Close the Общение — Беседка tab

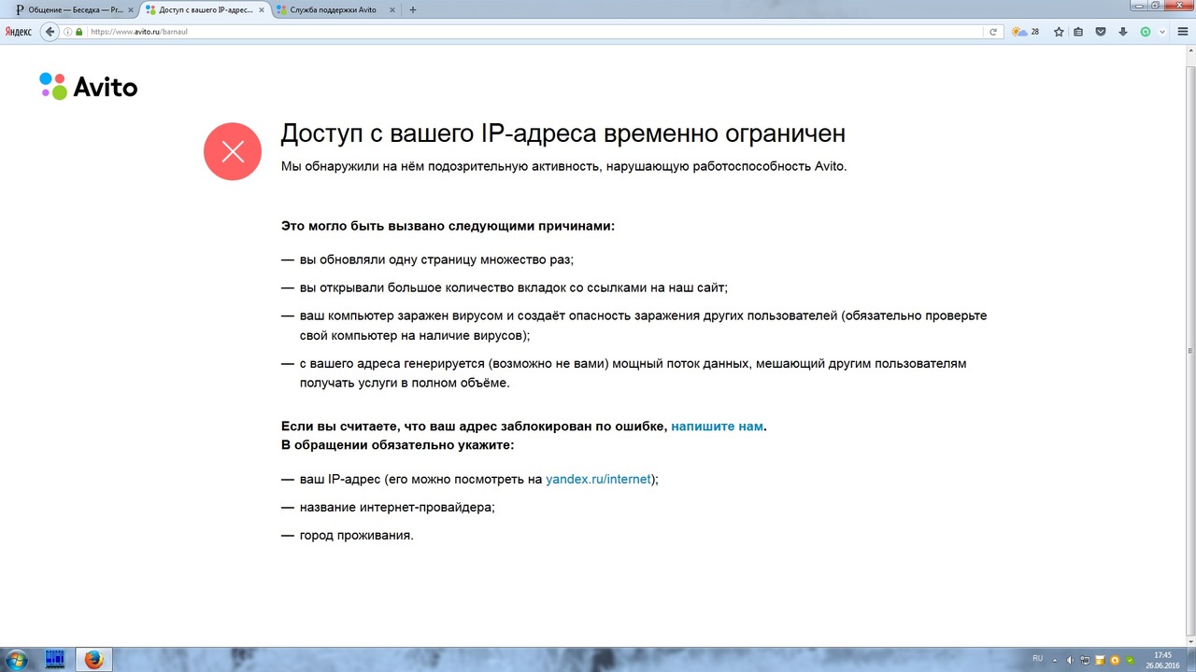point(131,9)
